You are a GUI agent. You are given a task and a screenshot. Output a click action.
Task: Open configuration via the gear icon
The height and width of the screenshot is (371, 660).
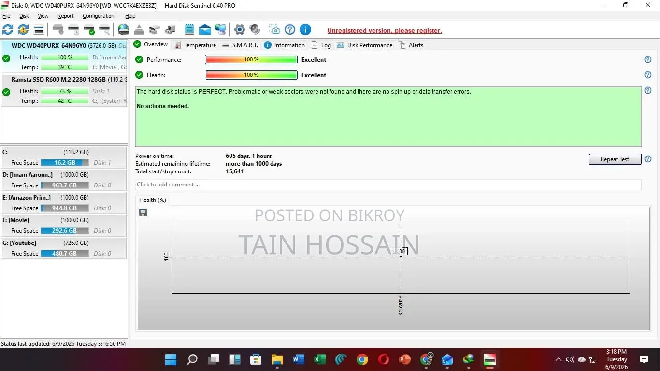240,29
